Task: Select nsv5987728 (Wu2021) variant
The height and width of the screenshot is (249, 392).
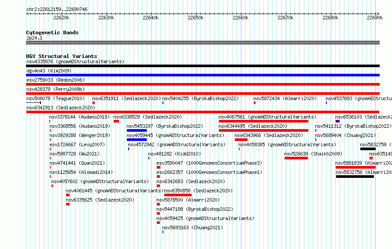Action: 74,154
